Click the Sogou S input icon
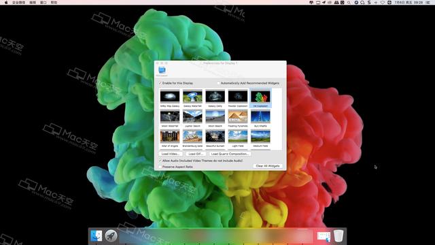Image resolution: width=435 pixels, height=245 pixels. coord(369,2)
